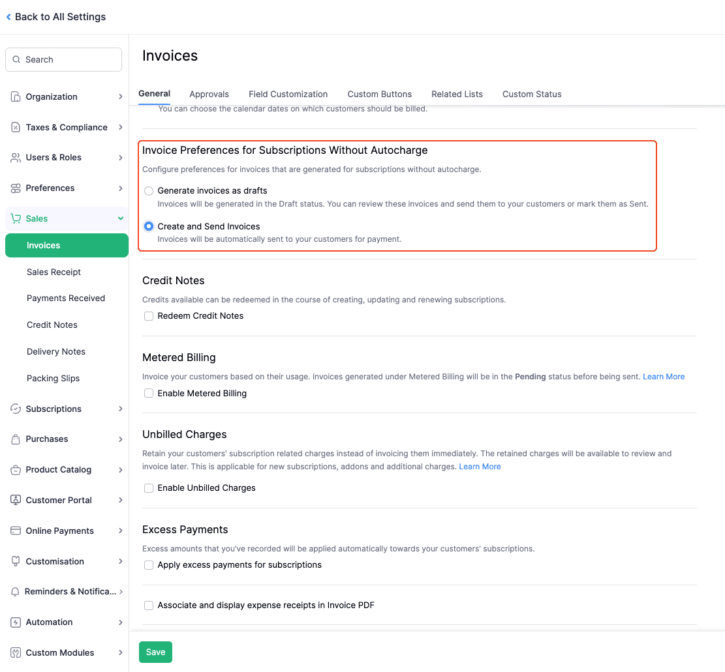Screen dimensions: 725x672
Task: Open Users & Roles settings icon
Action: click(x=14, y=157)
